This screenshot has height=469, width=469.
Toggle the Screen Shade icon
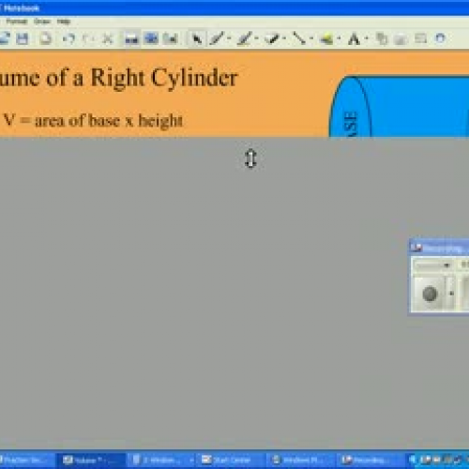click(131, 39)
